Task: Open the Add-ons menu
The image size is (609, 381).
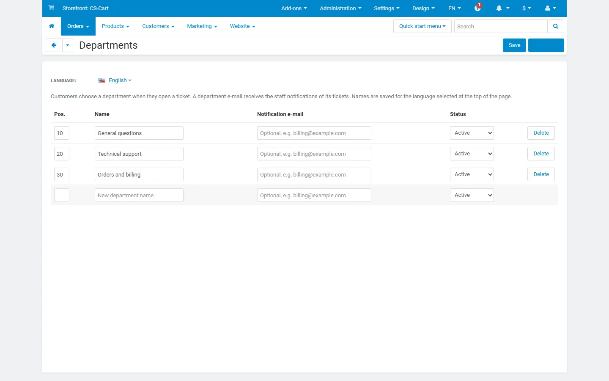Action: pos(294,8)
